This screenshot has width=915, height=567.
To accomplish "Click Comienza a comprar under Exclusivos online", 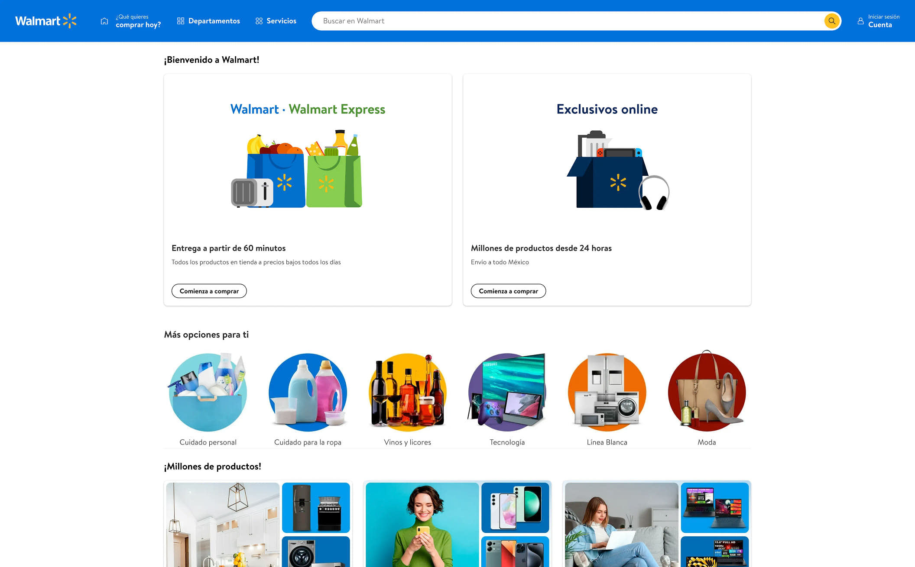I will pyautogui.click(x=508, y=291).
